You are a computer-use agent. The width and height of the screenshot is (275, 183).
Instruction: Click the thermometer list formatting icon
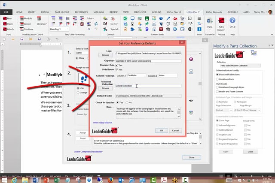click(75, 24)
